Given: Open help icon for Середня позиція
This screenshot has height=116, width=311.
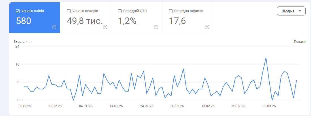Looking at the screenshot, I should pyautogui.click(x=207, y=27).
